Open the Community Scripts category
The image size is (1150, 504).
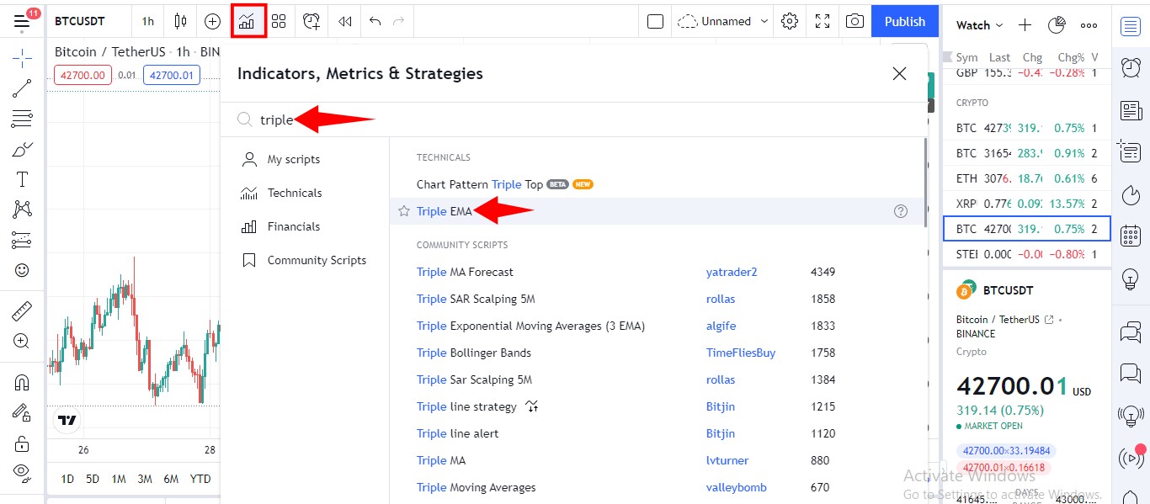click(317, 260)
